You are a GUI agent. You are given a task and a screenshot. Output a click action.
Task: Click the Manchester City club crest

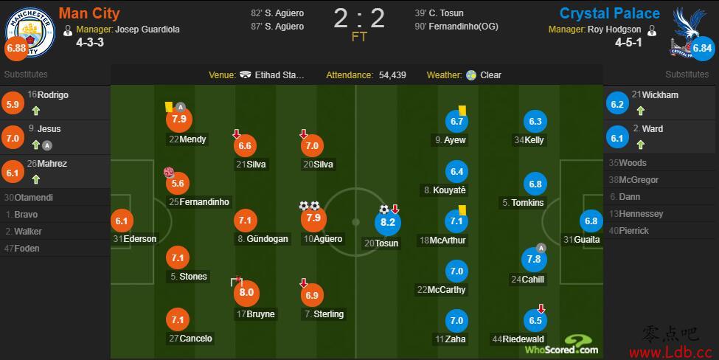pyautogui.click(x=30, y=31)
